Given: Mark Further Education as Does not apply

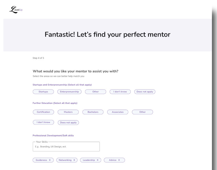Looking at the screenshot, I should pos(68,122).
